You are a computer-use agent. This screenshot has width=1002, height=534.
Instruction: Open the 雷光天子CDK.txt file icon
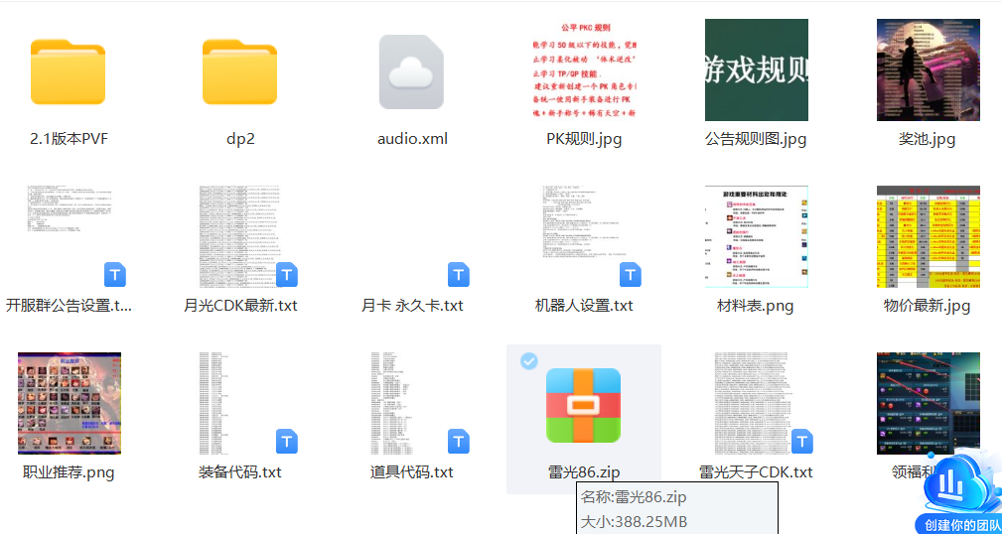click(x=756, y=403)
